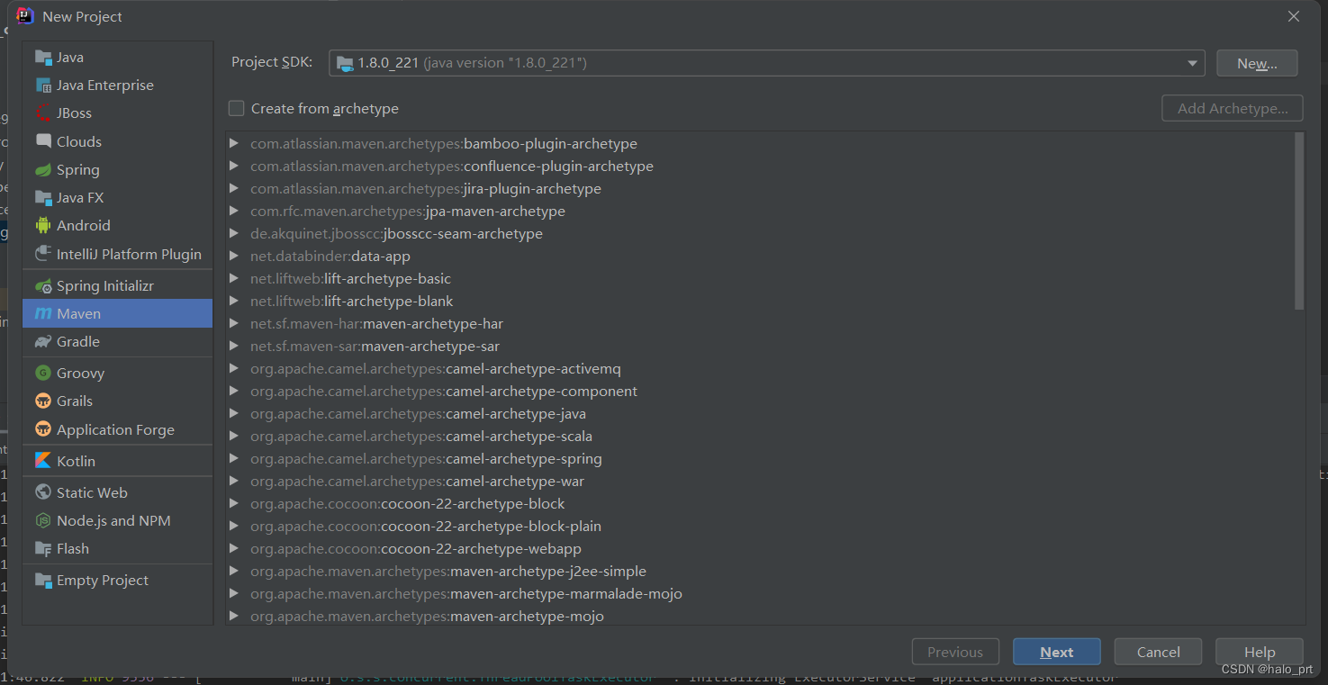
Task: Expand jpa-maven-archetype node
Action: 234,212
